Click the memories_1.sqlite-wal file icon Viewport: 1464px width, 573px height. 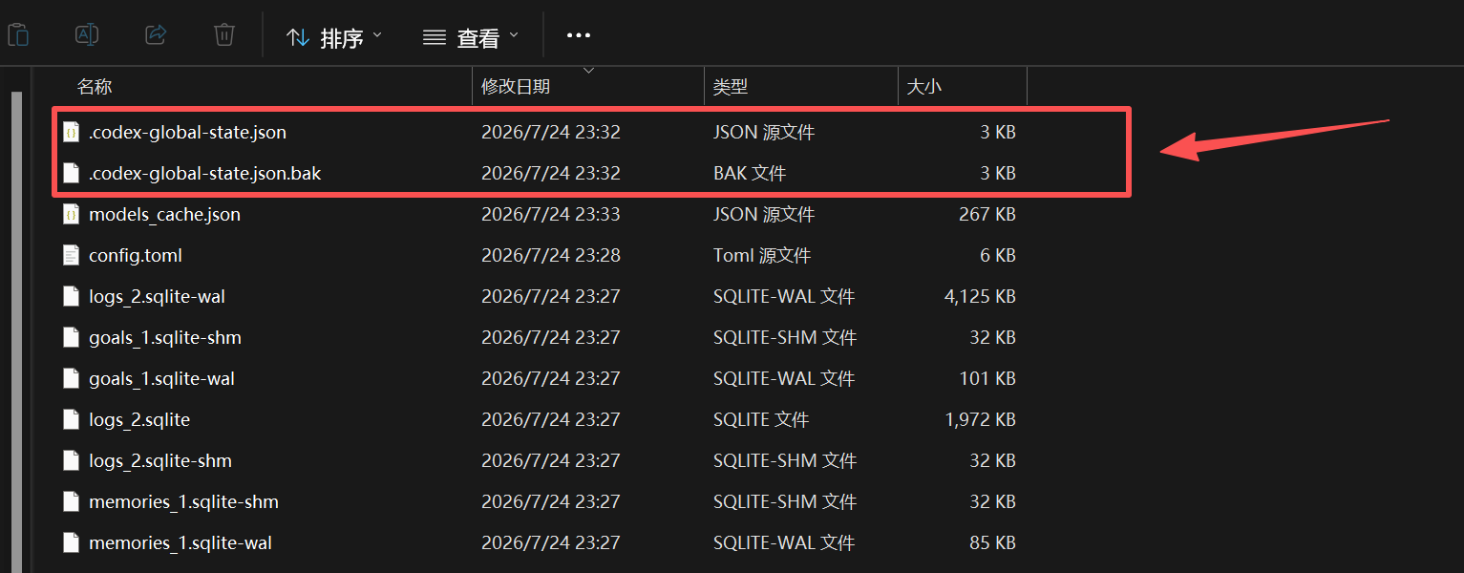[71, 542]
